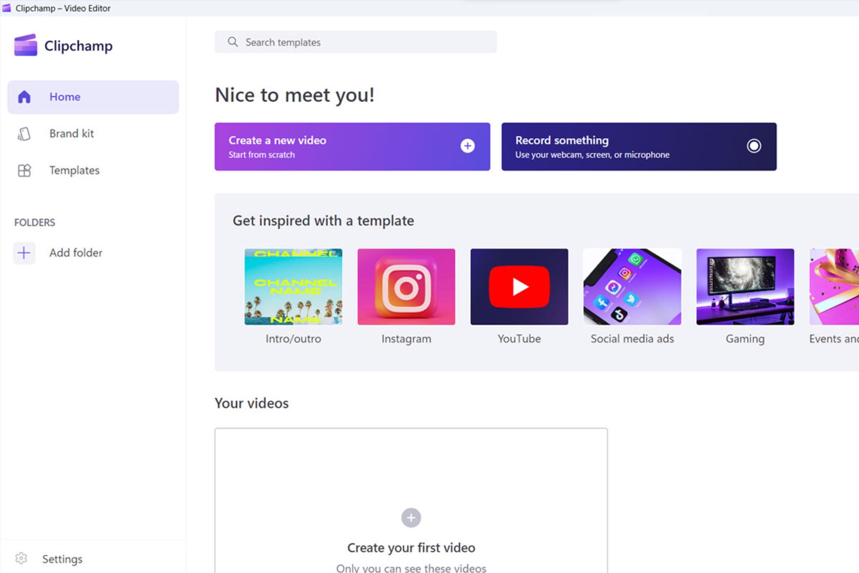Open the Gaming template thumbnail
Screen dimensions: 859x573
pos(745,287)
